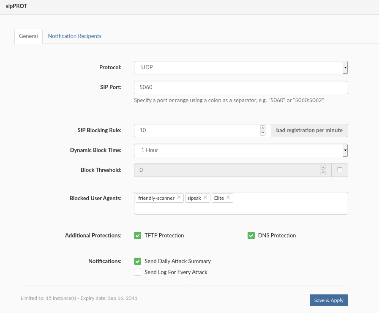Remove the sipsak user agent tag
Image resolution: width=379 pixels, height=313 pixels.
point(205,197)
